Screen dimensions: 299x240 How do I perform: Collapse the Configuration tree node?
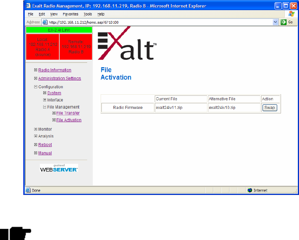(x=36, y=87)
